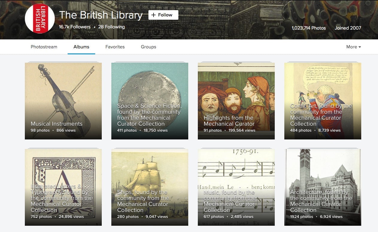Open the Ships album thumbnail
Screen dimensions: 378x232
click(x=150, y=187)
